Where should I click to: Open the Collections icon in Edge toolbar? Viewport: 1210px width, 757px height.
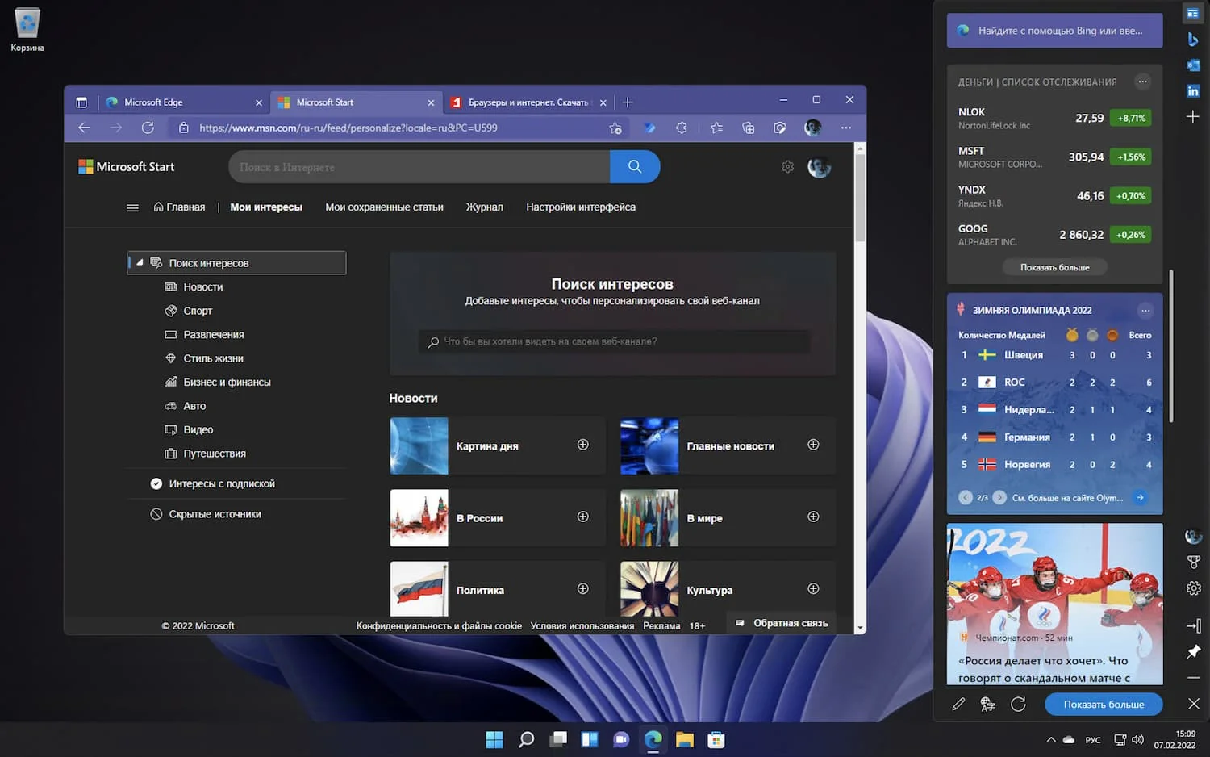coord(748,128)
